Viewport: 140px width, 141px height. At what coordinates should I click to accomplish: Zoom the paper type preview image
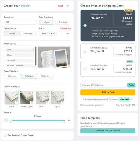tap(69, 66)
